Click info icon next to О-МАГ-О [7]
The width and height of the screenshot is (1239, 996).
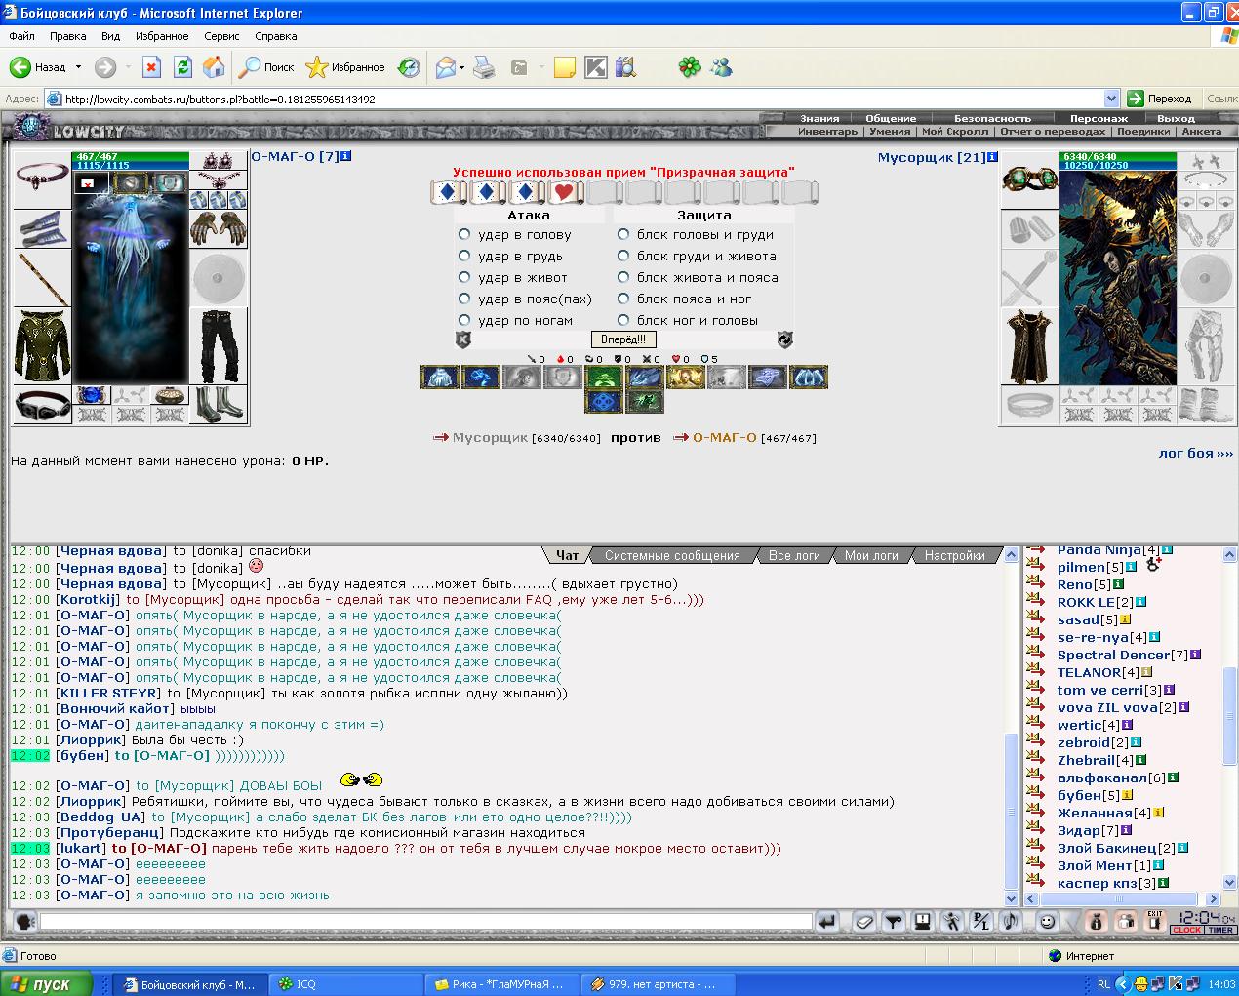tap(345, 156)
